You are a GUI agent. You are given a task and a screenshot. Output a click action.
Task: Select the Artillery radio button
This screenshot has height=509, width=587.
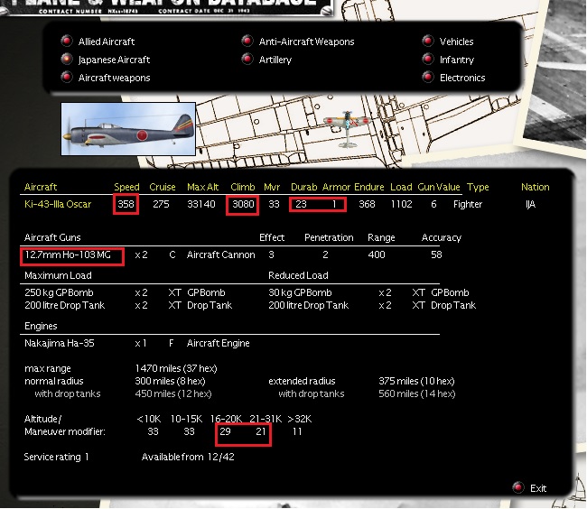pos(247,59)
